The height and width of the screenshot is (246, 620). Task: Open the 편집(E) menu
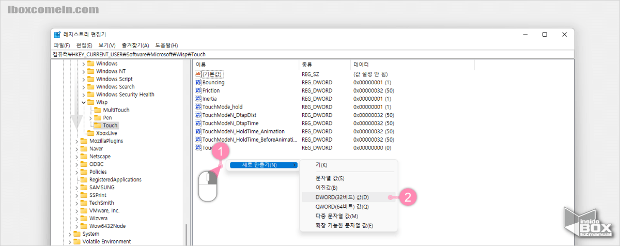(84, 45)
